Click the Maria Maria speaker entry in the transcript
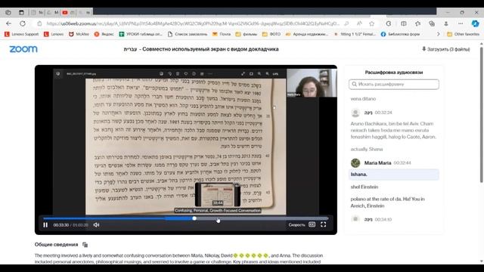Image resolution: width=484 pixels, height=272 pixels. [377, 163]
